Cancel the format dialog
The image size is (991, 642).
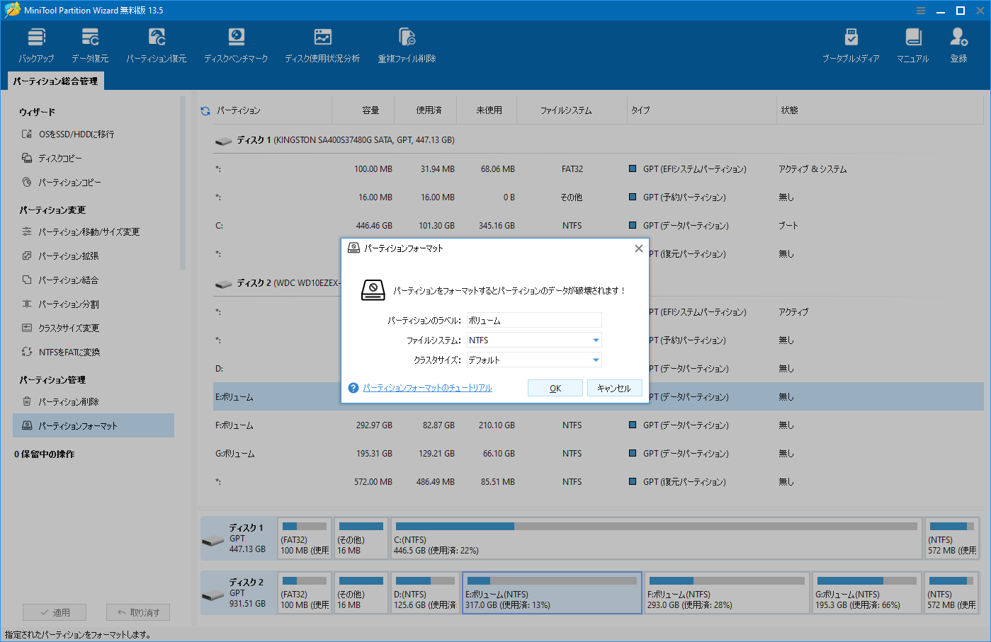click(614, 387)
